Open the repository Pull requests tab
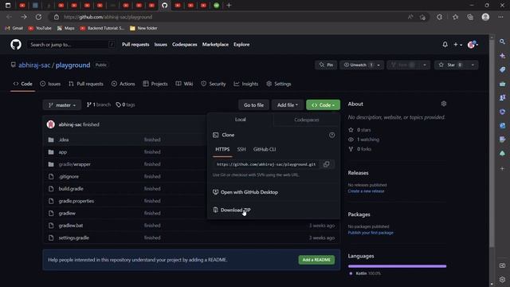510x287 pixels. 86,84
